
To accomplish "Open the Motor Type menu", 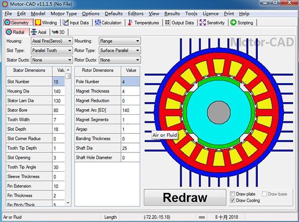I will (63, 14).
